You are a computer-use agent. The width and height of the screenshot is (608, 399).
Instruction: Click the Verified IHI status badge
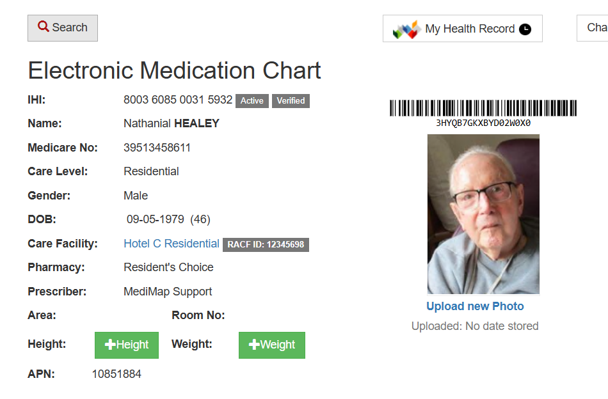coord(291,101)
